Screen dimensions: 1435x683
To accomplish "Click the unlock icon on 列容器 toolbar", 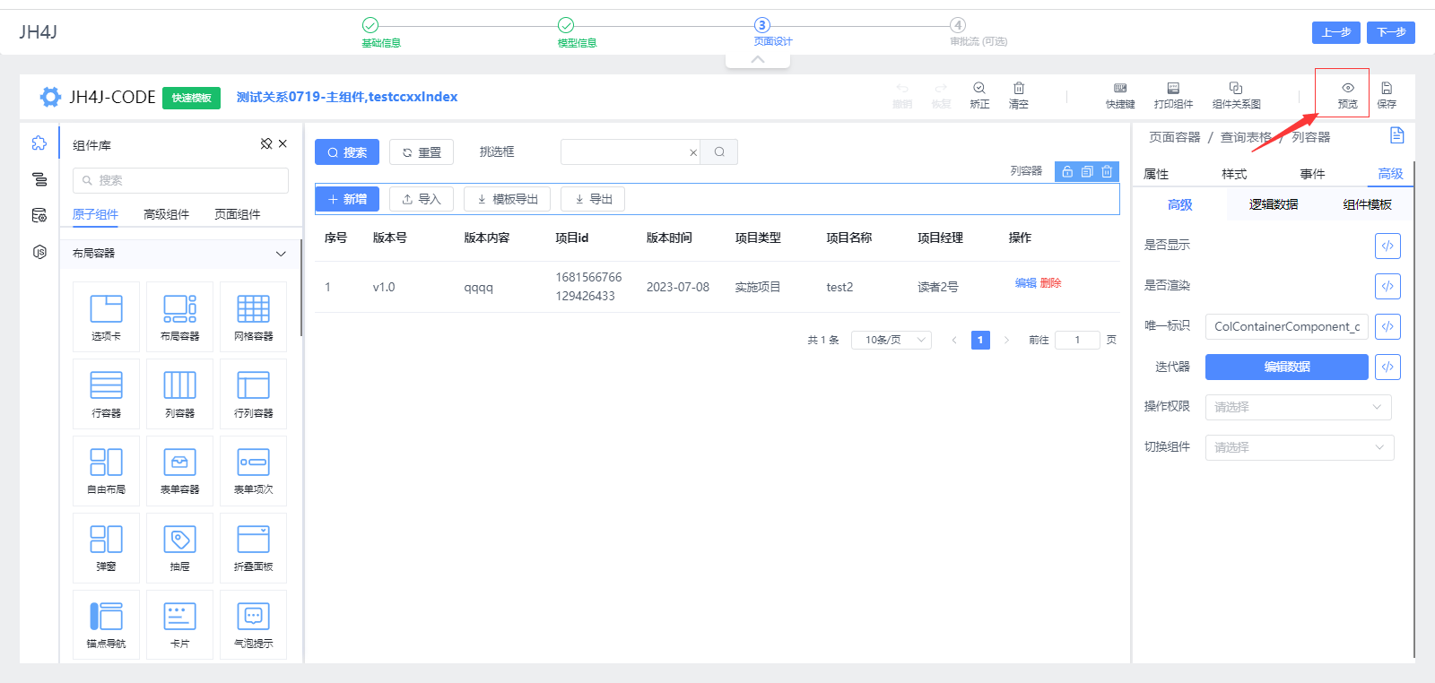I will [x=1067, y=171].
